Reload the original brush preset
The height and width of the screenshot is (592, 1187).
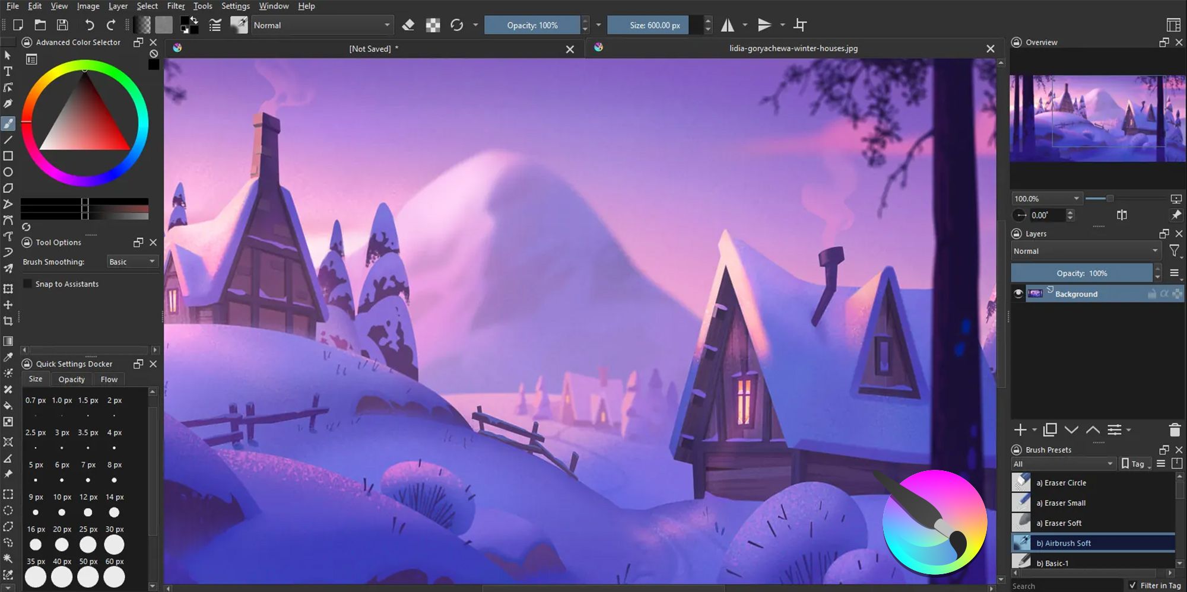point(456,25)
